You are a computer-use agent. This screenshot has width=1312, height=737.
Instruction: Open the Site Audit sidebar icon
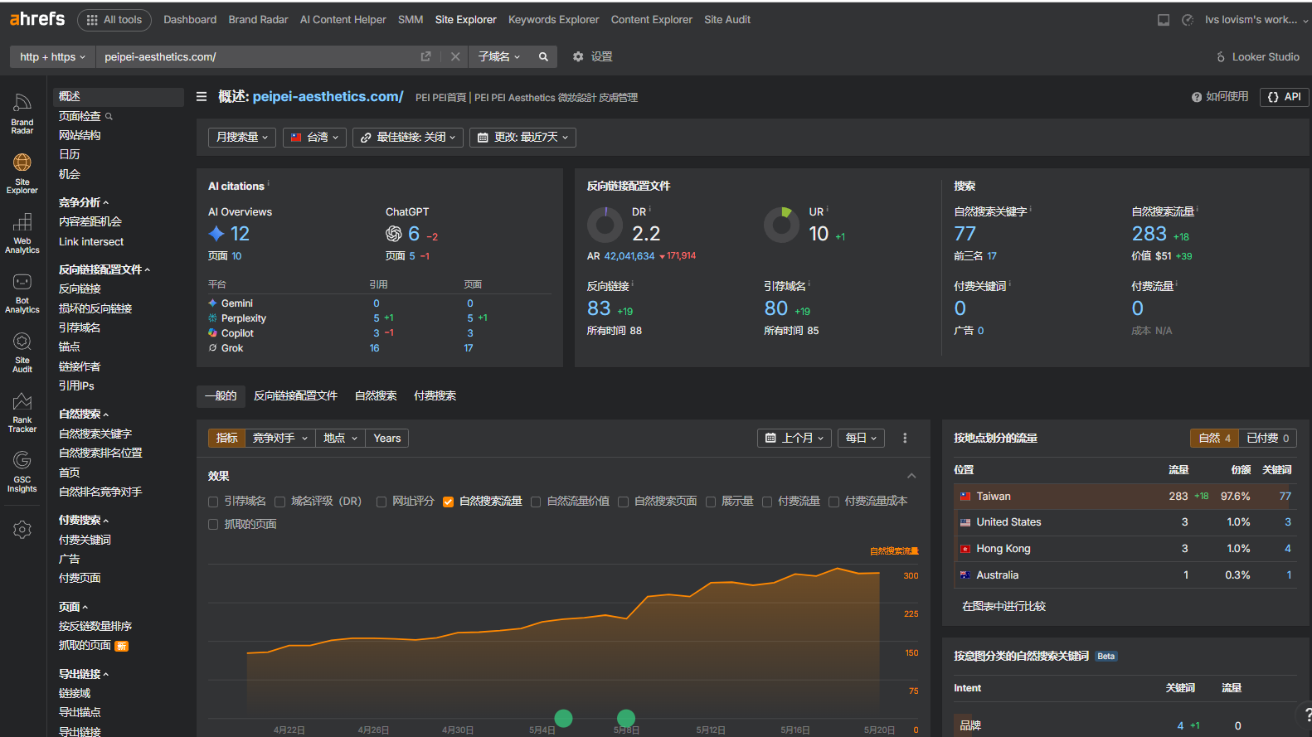(x=22, y=353)
